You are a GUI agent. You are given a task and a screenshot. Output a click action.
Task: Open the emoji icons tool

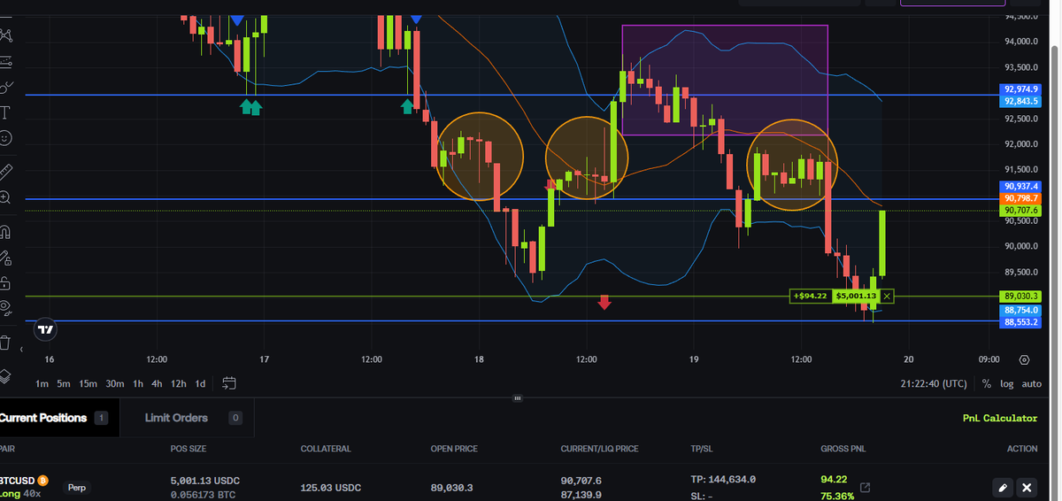click(x=6, y=138)
